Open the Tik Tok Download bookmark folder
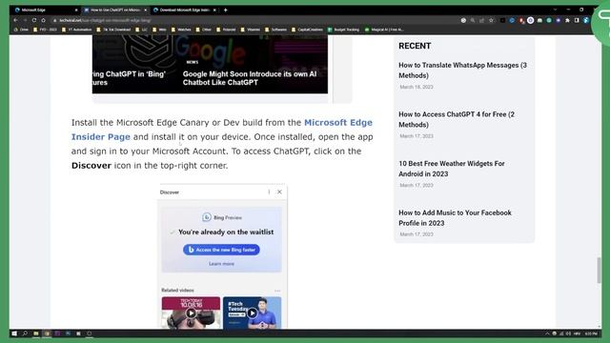This screenshot has height=343, width=610. [113, 30]
